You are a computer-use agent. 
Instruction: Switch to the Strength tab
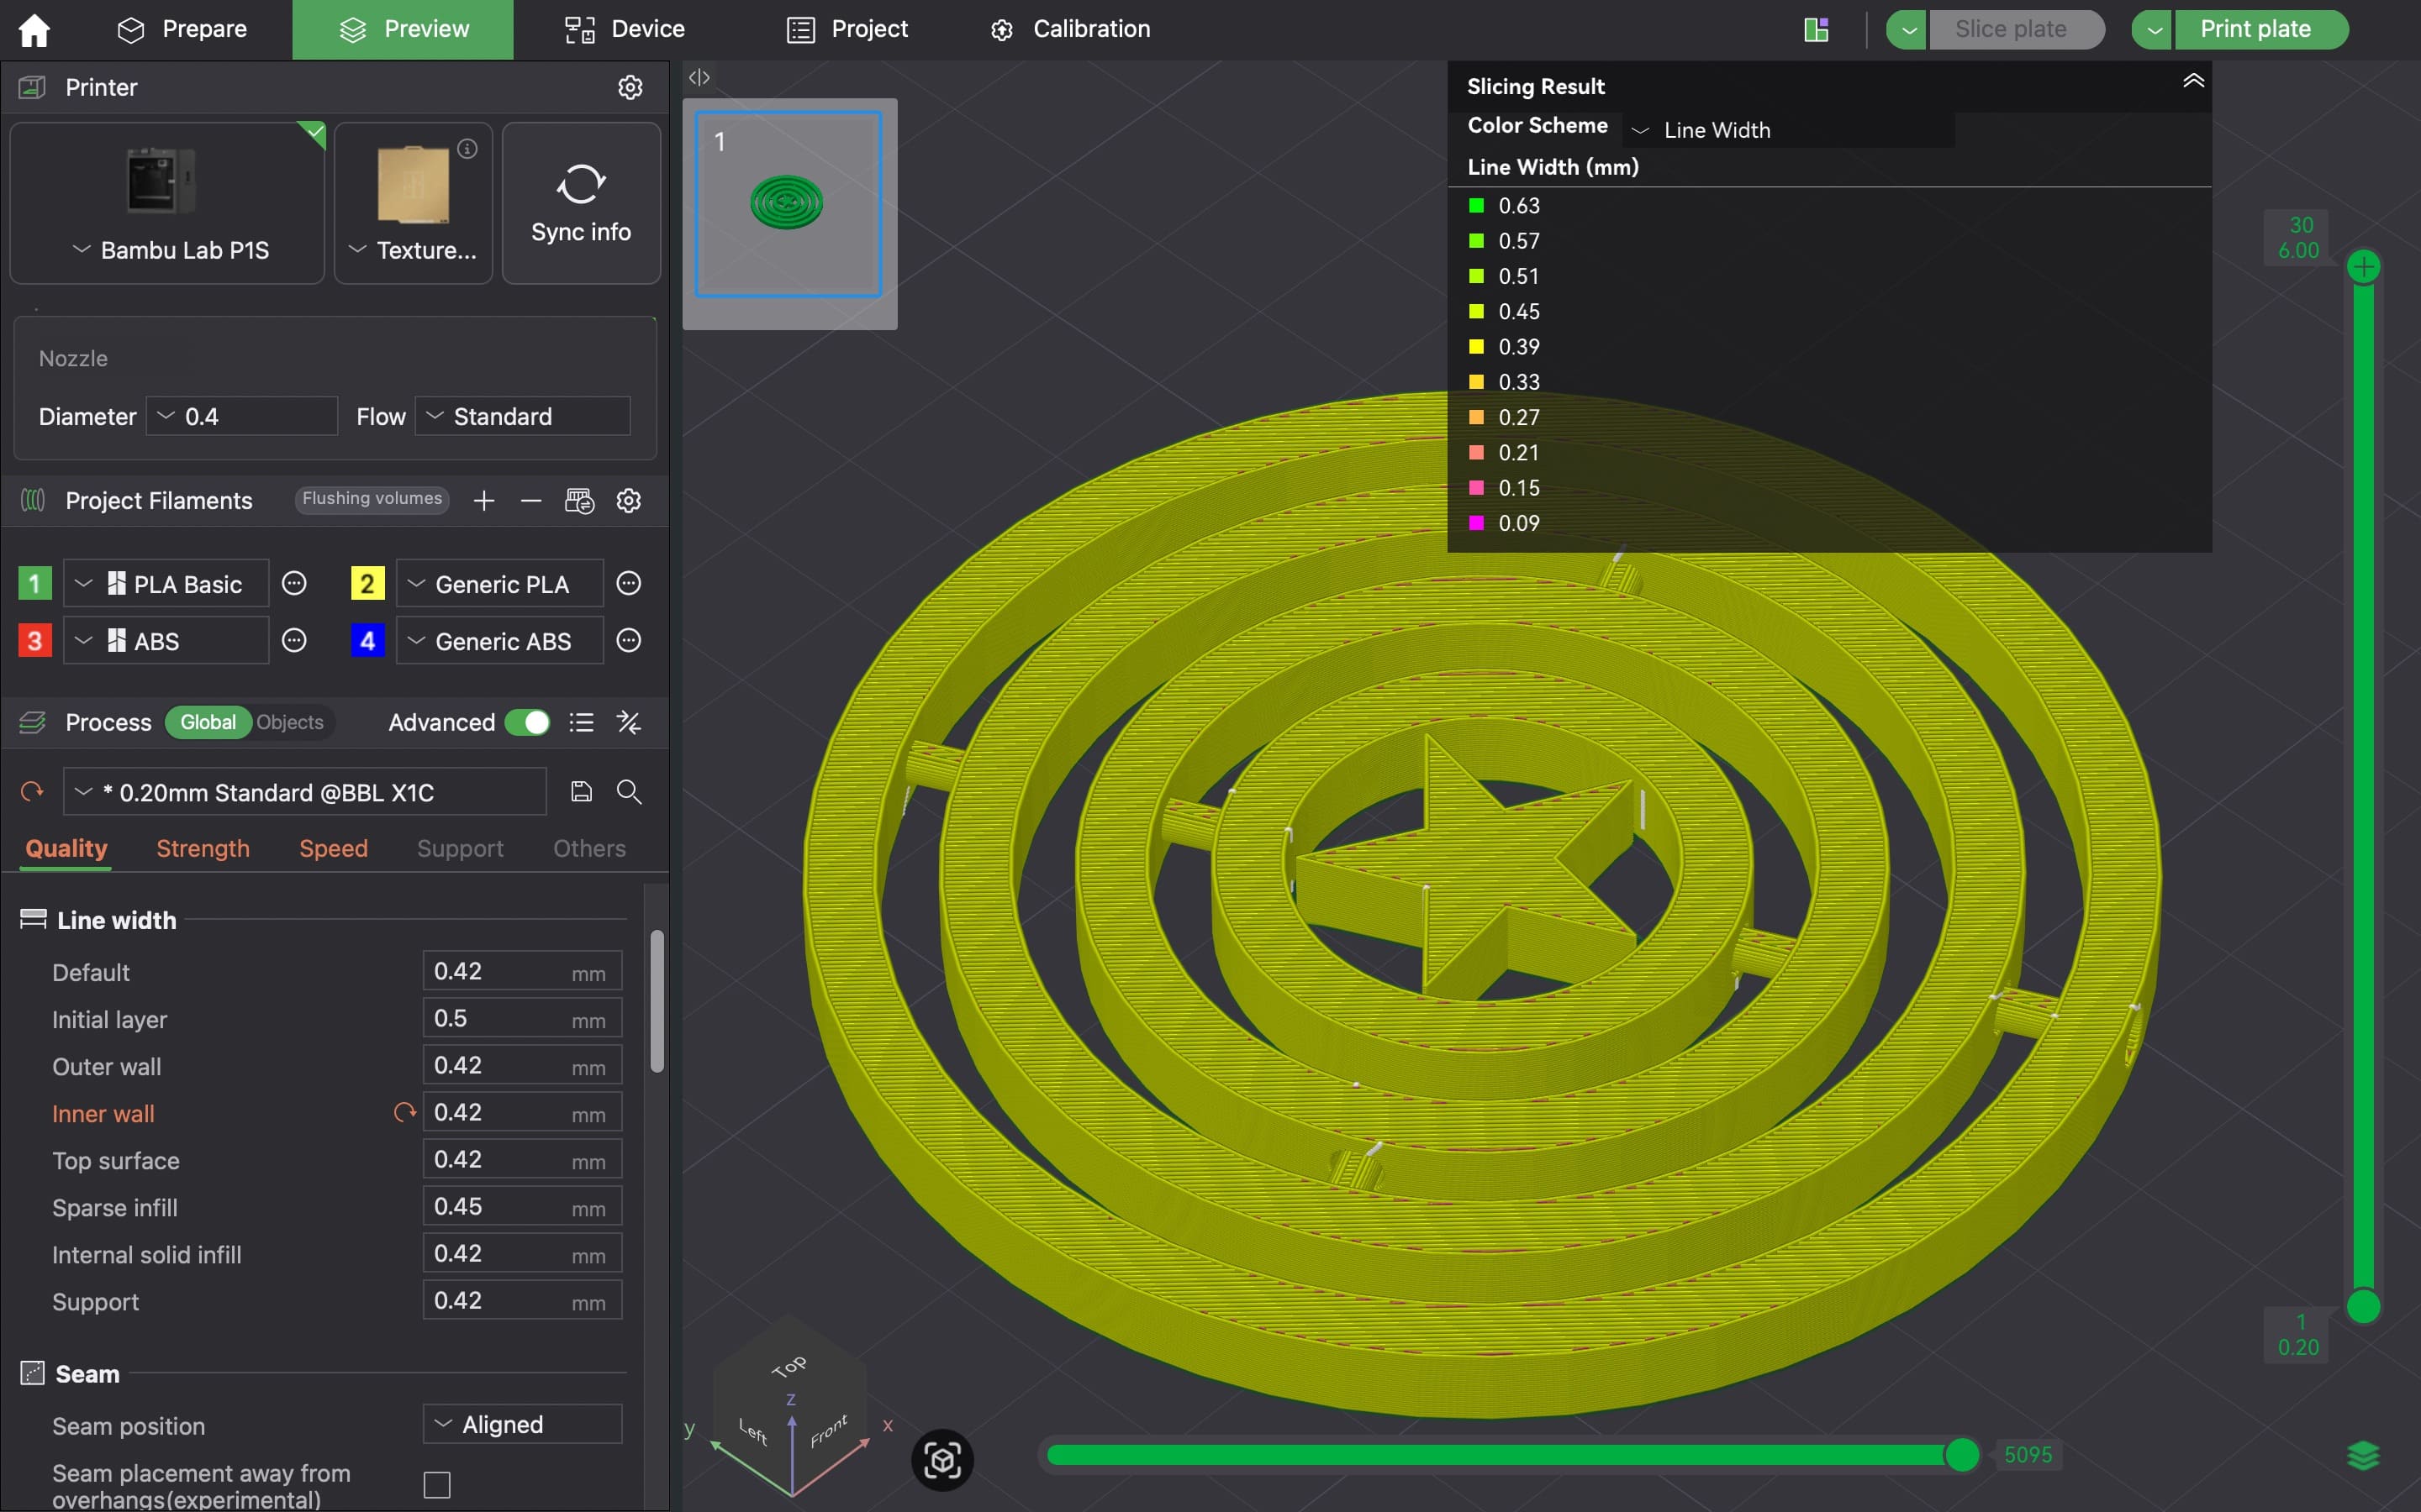203,848
